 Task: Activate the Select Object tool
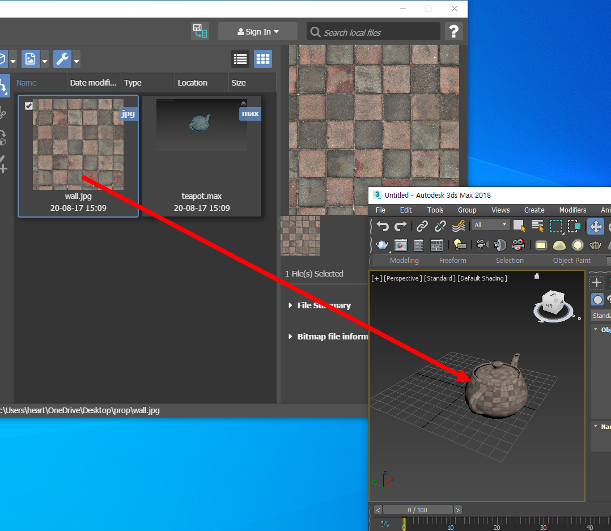point(519,226)
